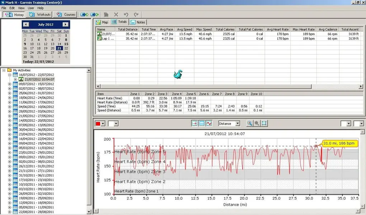
Task: Open the second-from-right chart dropdown
Action: [x=349, y=124]
